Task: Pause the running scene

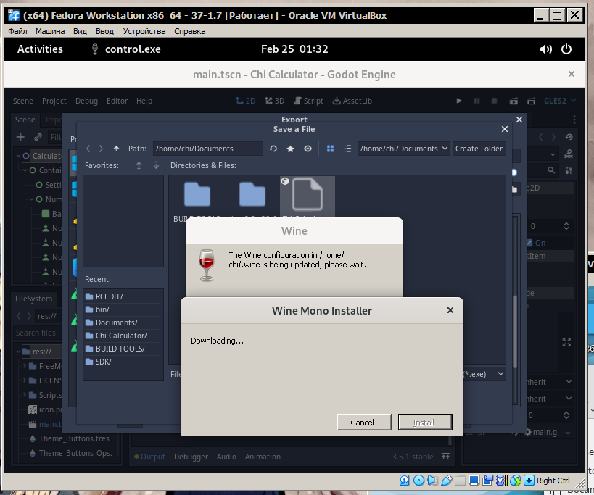Action: 477,101
